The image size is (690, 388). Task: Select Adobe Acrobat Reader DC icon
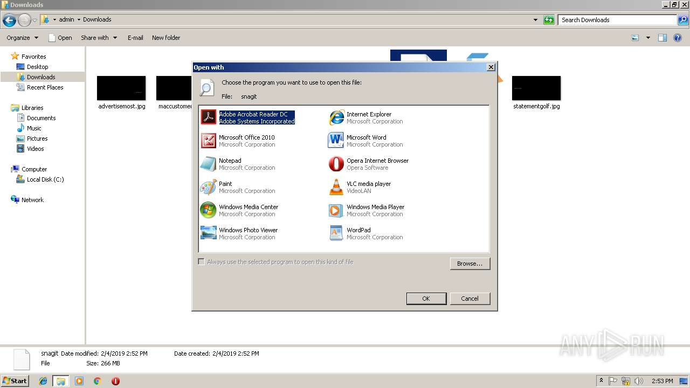tap(208, 117)
